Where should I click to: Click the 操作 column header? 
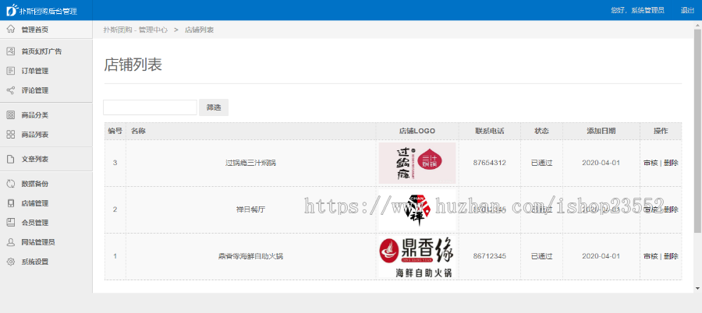661,131
